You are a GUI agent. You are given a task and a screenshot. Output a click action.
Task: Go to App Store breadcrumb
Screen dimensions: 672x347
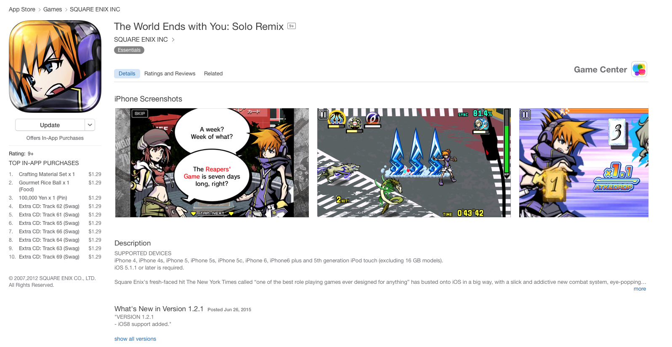tap(22, 9)
